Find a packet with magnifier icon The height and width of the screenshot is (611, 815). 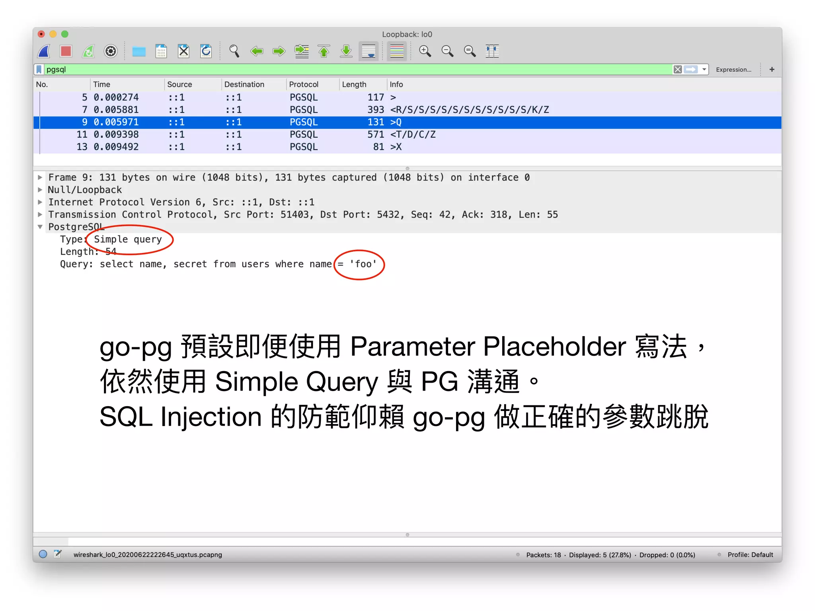point(234,51)
